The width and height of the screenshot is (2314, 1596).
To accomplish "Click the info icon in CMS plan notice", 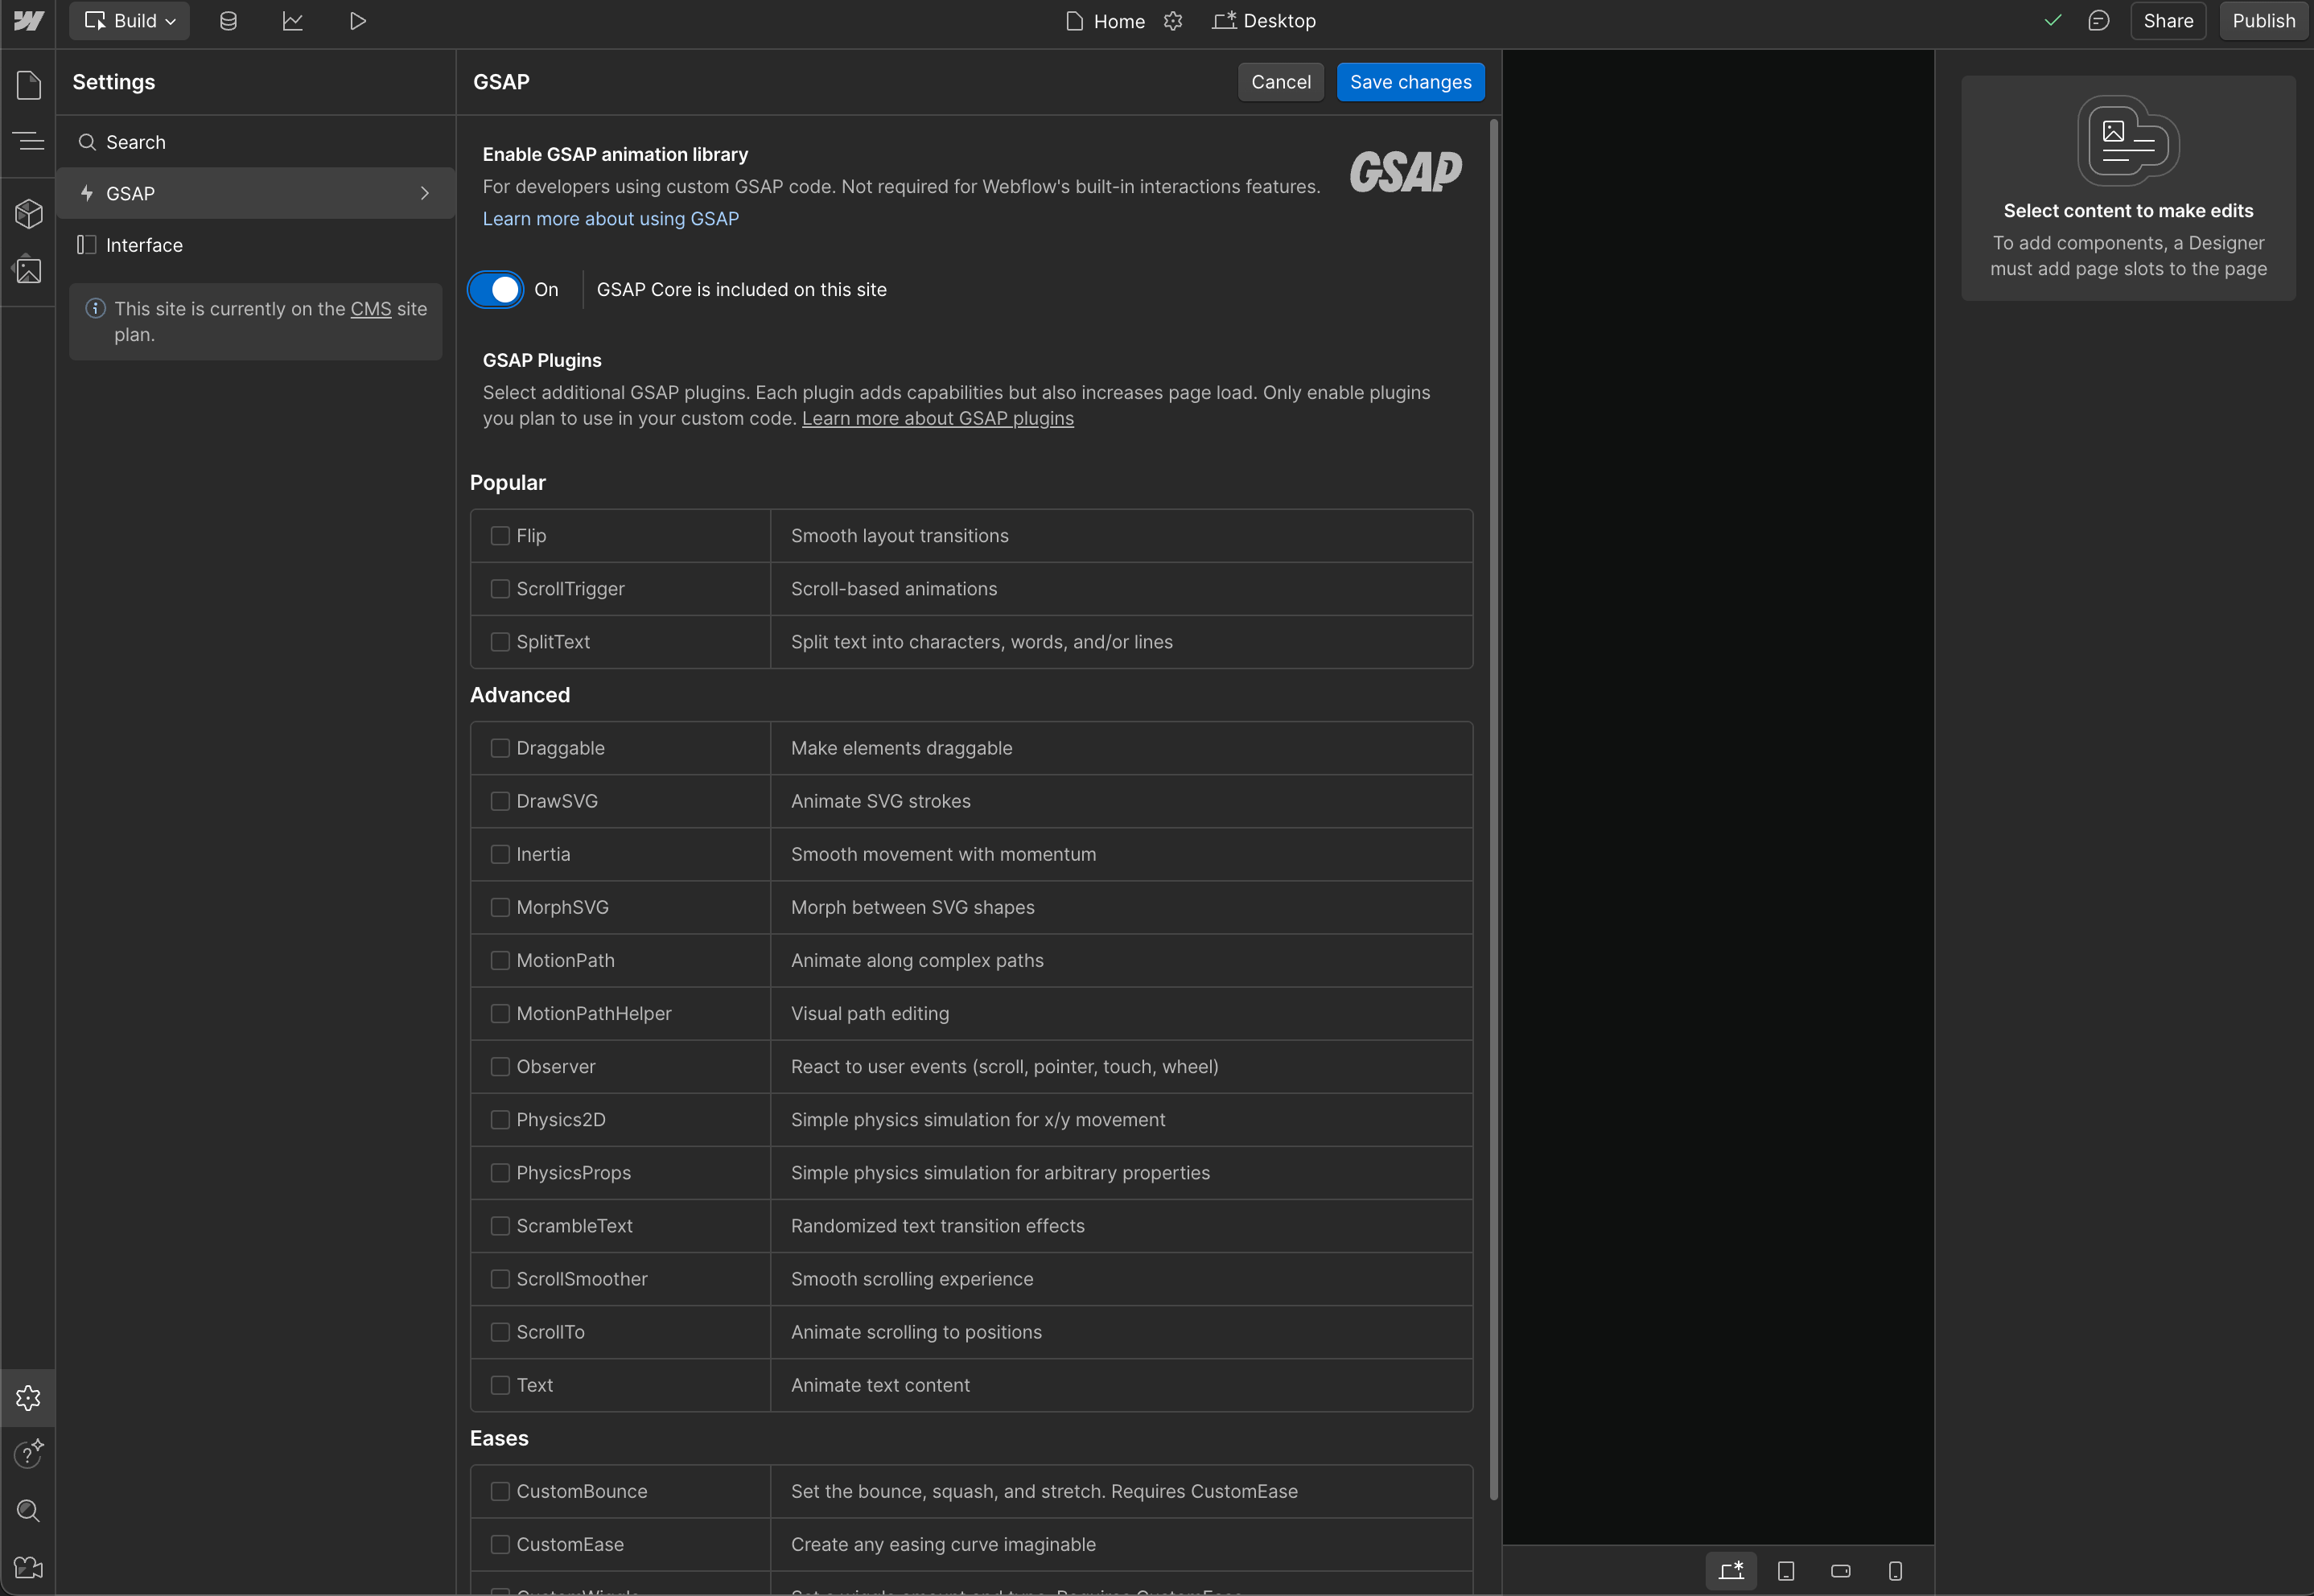I will 96,308.
